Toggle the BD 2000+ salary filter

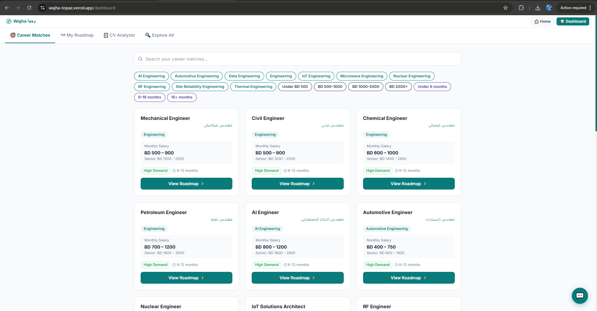coord(399,87)
